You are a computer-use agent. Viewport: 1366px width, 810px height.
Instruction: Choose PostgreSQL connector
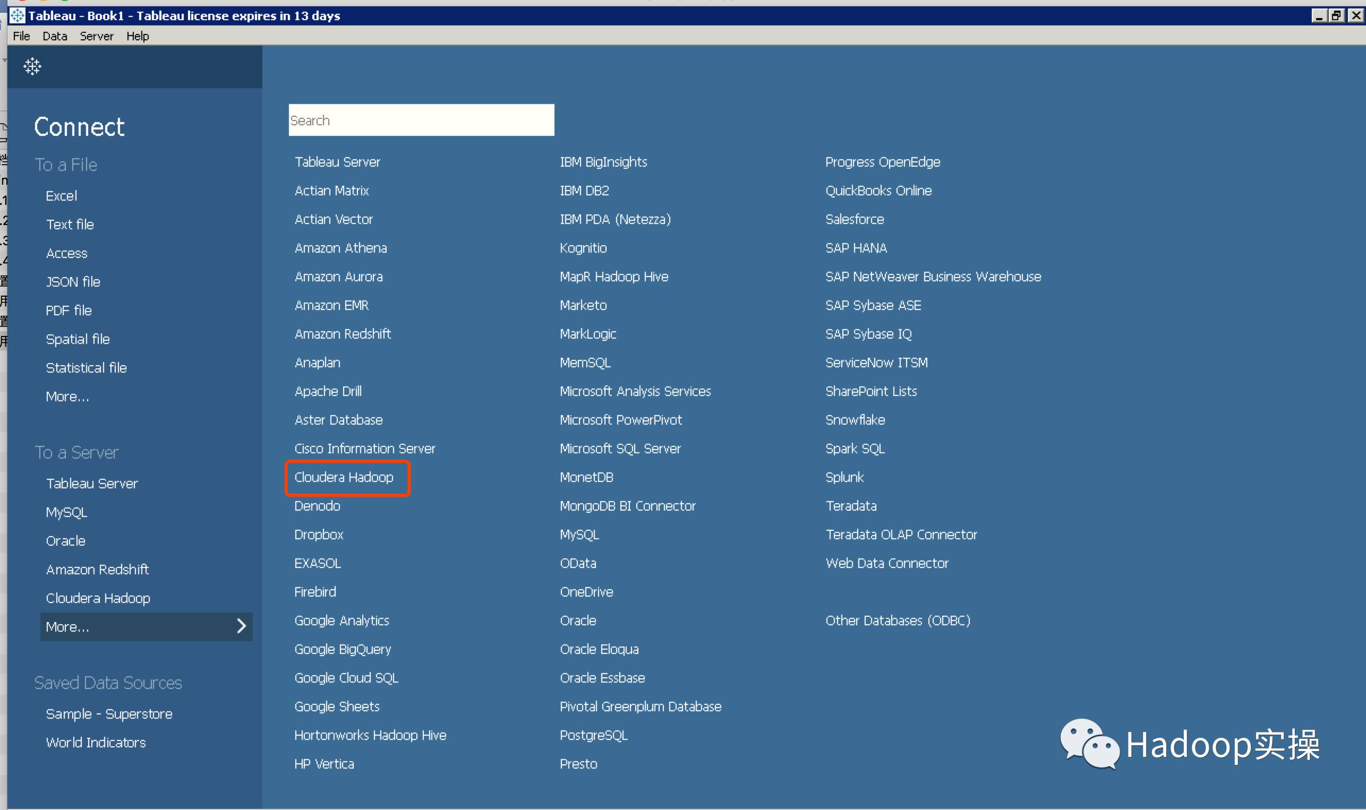coord(594,735)
